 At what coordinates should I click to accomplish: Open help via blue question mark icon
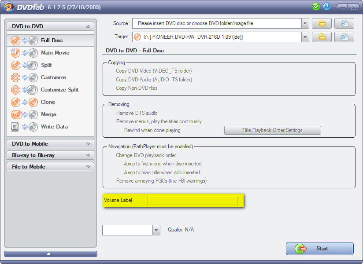coord(326,7)
